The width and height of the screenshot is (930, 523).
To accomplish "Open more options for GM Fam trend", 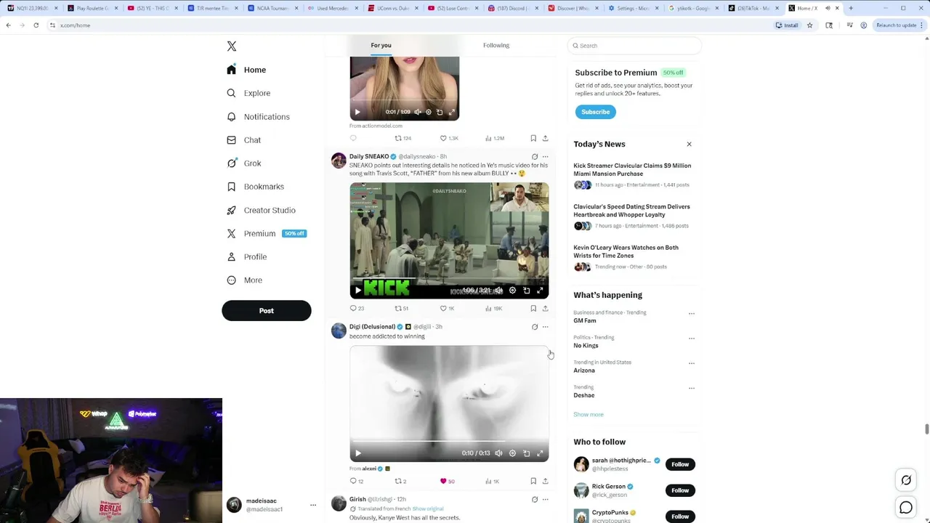I will pos(691,314).
